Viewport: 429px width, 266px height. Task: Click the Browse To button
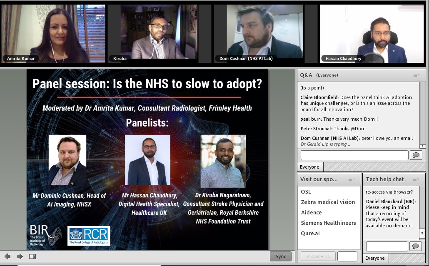pyautogui.click(x=318, y=256)
